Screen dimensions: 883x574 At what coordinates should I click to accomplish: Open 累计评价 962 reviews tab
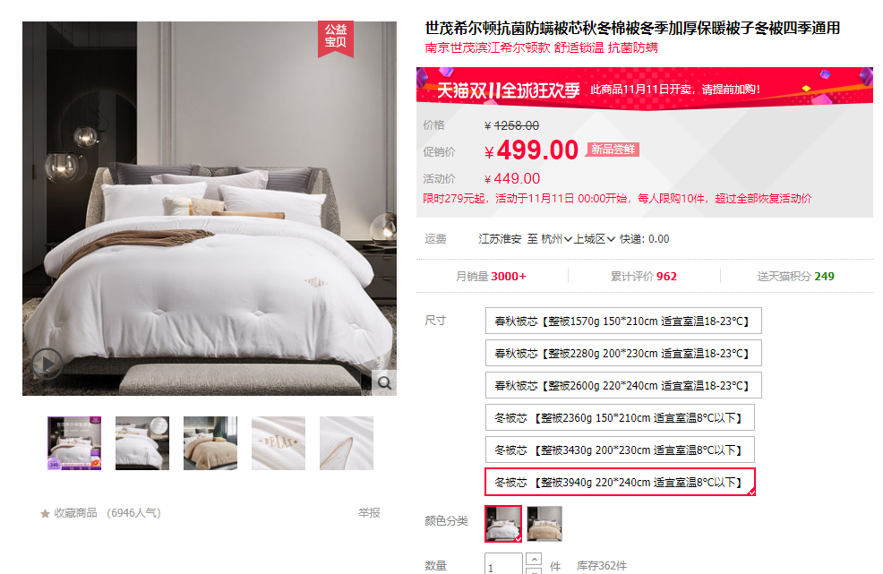[x=644, y=277]
